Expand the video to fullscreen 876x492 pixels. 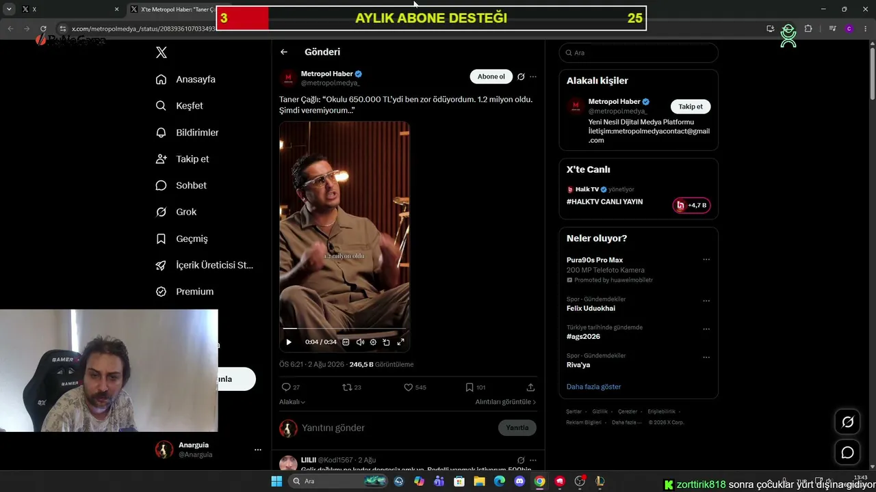pyautogui.click(x=401, y=342)
